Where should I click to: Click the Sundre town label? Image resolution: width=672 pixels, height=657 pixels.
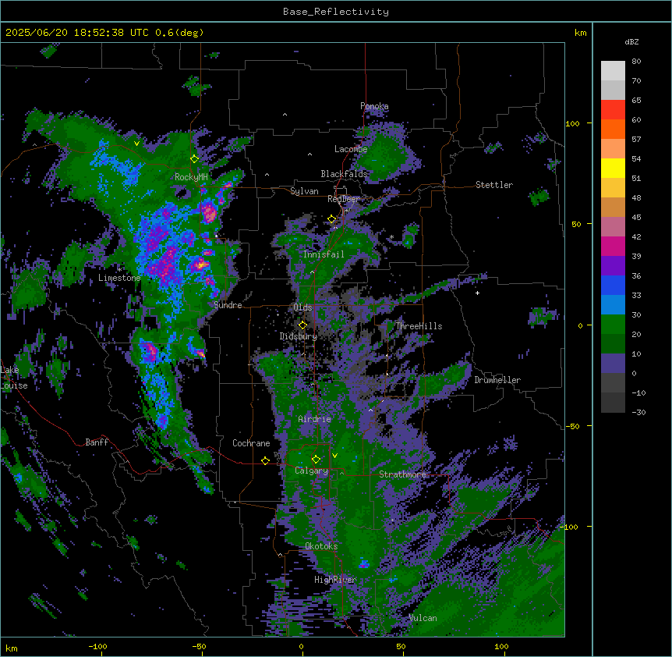point(228,305)
